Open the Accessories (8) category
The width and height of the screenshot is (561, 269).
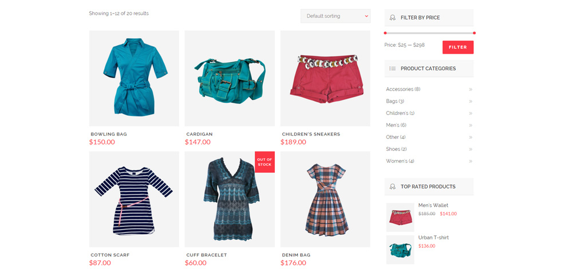click(403, 89)
